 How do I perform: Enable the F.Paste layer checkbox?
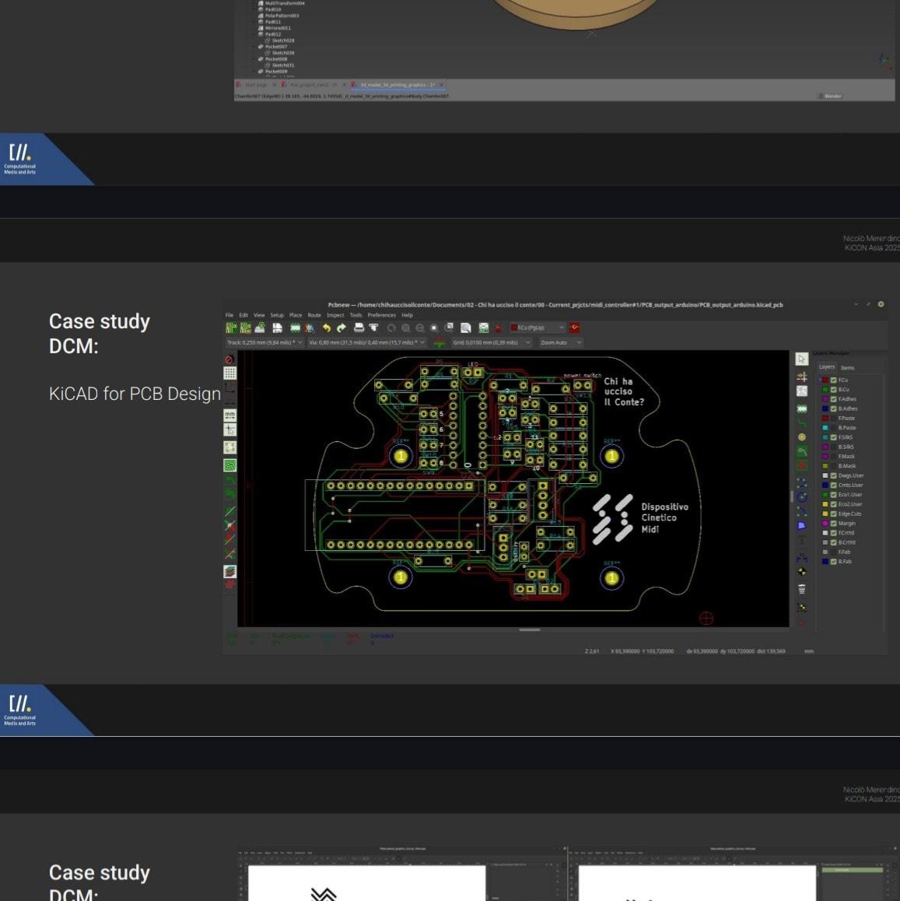point(833,419)
